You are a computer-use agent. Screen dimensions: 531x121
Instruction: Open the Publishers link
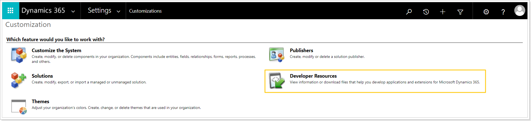click(301, 50)
